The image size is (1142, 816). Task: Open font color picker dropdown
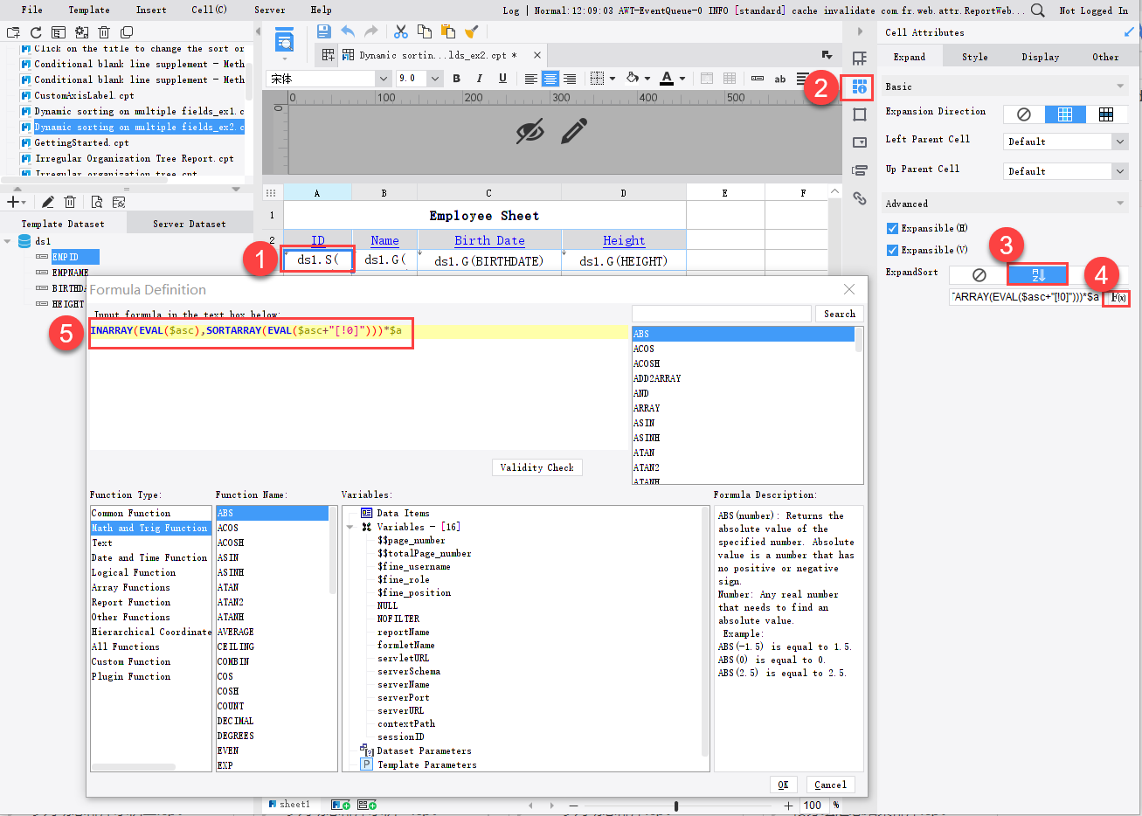pos(682,79)
